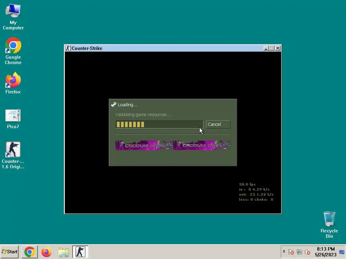The height and width of the screenshot is (259, 346).
Task: Click the muted volume tray icon
Action: click(307, 252)
